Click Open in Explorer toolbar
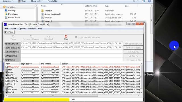Viewport: 182px width, 102px height. [22, 1]
